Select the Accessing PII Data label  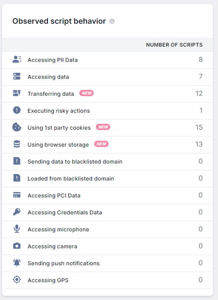[x=53, y=60]
